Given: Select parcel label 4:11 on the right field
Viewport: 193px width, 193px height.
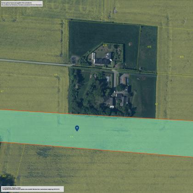Looking at the screenshot, I should coord(182,57).
